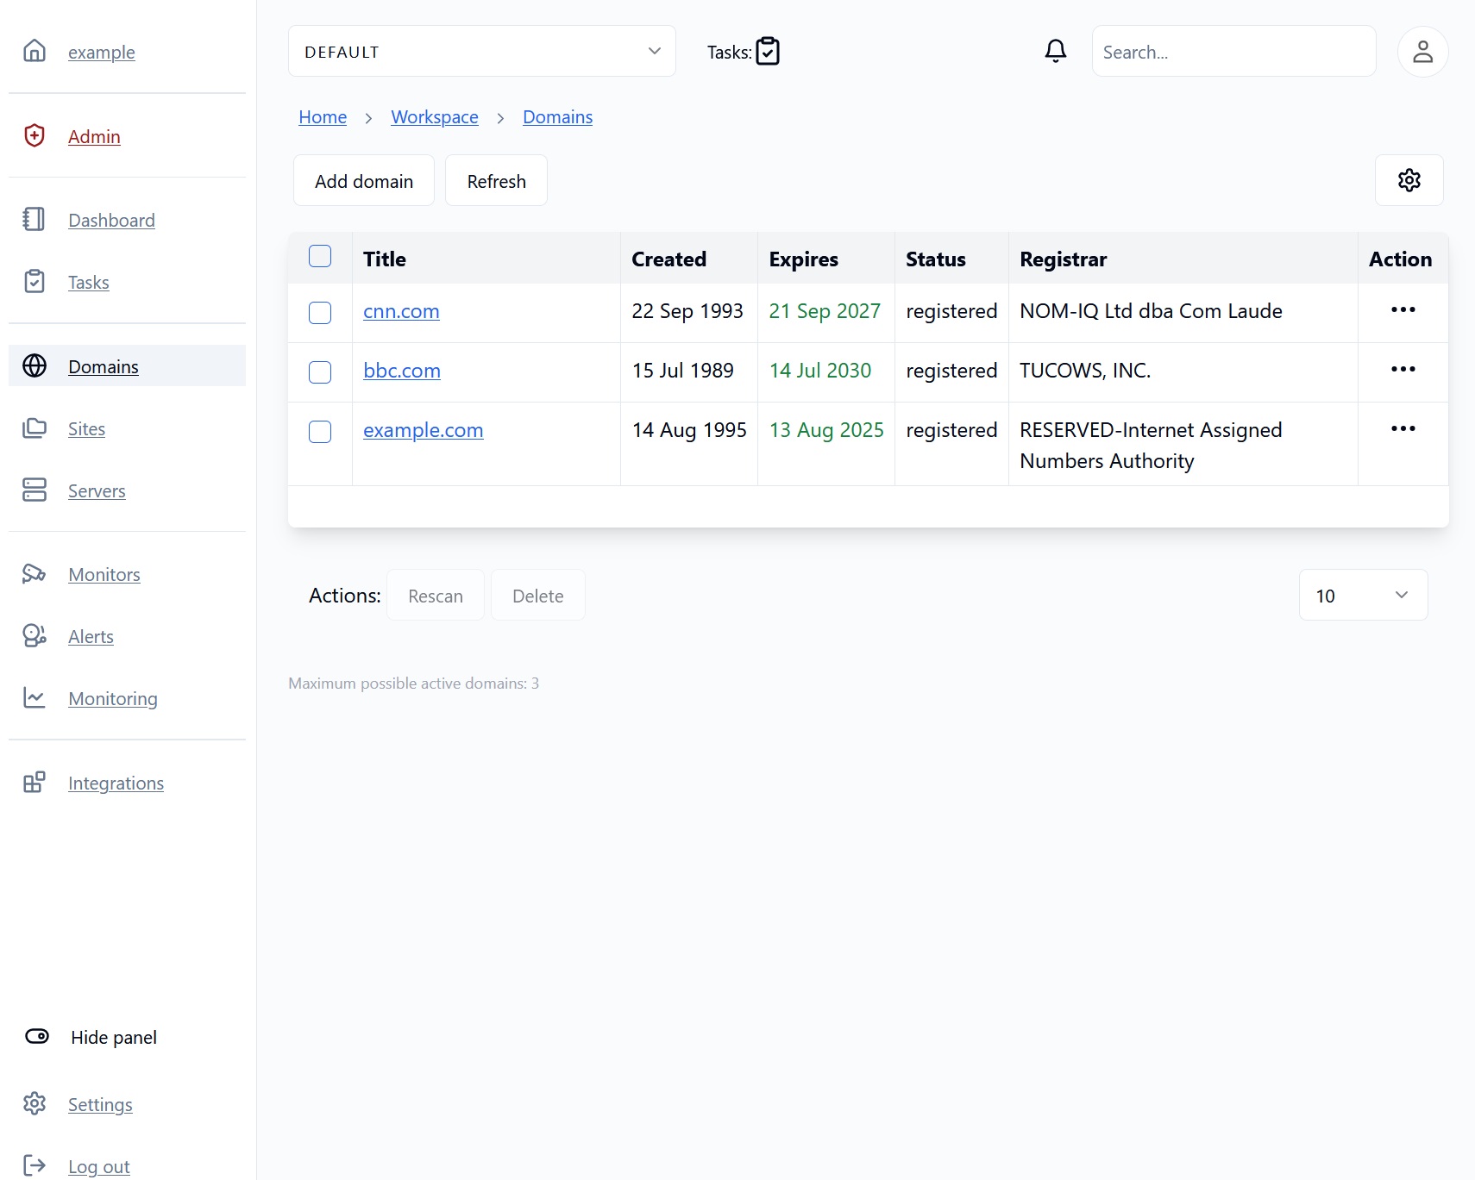1475x1180 pixels.
Task: Tick the select-all checkbox in table header
Action: 320,256
